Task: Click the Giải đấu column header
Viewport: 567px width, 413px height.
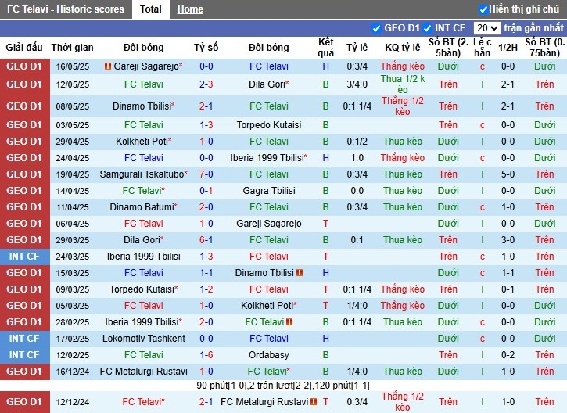Action: click(24, 48)
